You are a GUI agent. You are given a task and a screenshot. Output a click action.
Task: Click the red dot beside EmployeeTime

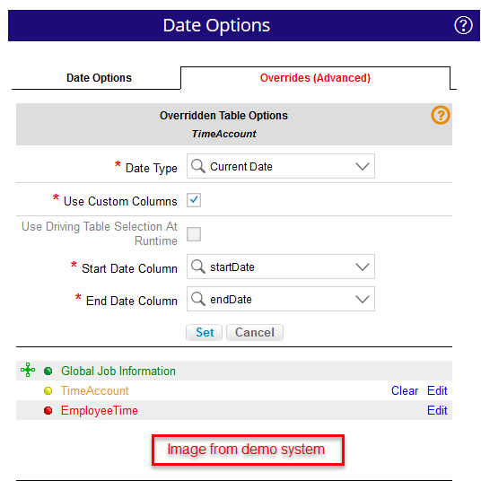pyautogui.click(x=48, y=410)
